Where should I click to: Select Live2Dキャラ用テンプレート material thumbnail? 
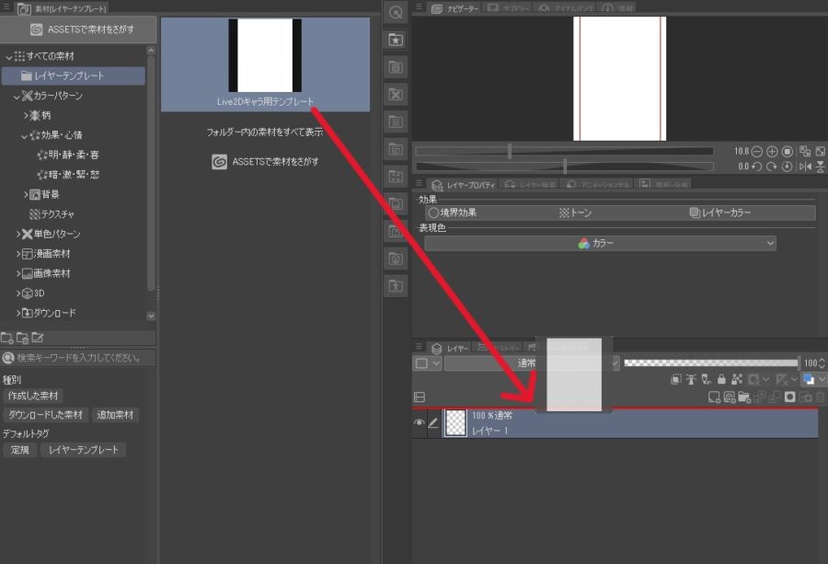pyautogui.click(x=265, y=63)
